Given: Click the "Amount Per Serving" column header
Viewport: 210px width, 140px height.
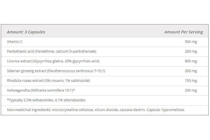Looking at the screenshot, I should click(183, 32).
